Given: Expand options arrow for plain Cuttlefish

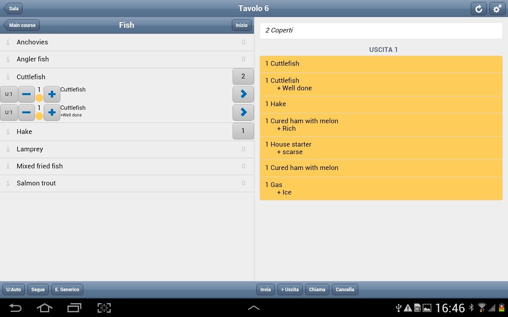Looking at the screenshot, I should (x=243, y=94).
